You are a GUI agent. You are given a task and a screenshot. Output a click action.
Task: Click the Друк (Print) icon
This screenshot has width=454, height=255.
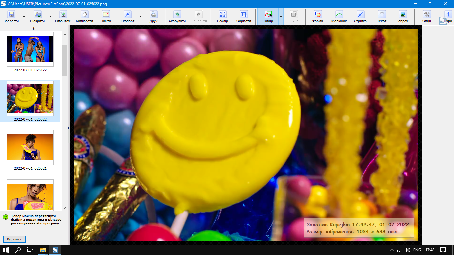point(153,16)
